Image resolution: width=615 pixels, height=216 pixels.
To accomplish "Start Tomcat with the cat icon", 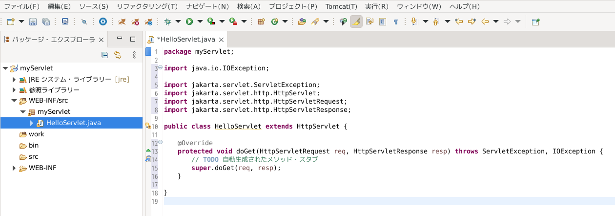I will point(122,22).
